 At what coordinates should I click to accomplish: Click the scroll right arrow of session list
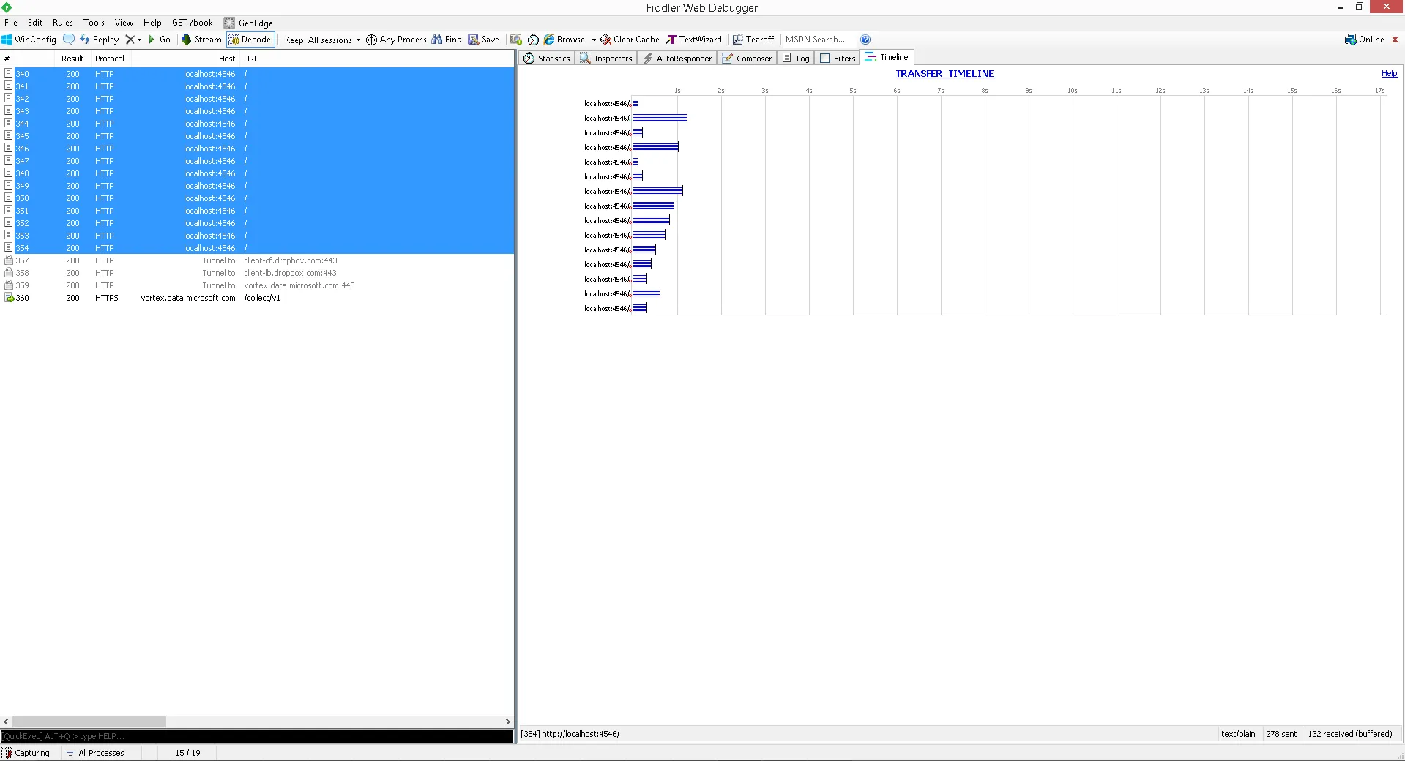508,721
